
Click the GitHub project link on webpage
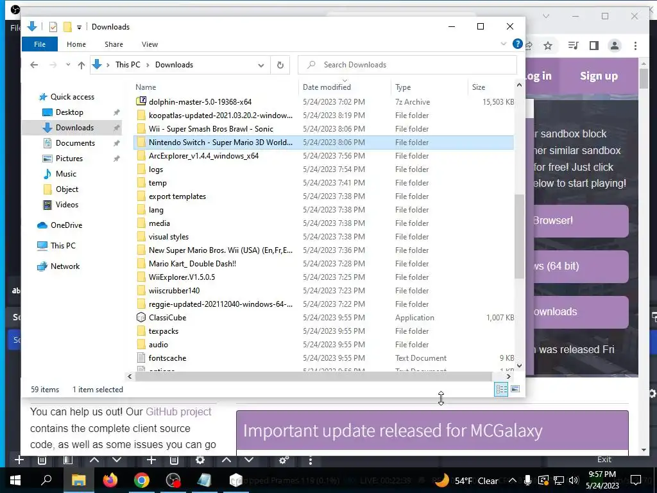tap(178, 411)
